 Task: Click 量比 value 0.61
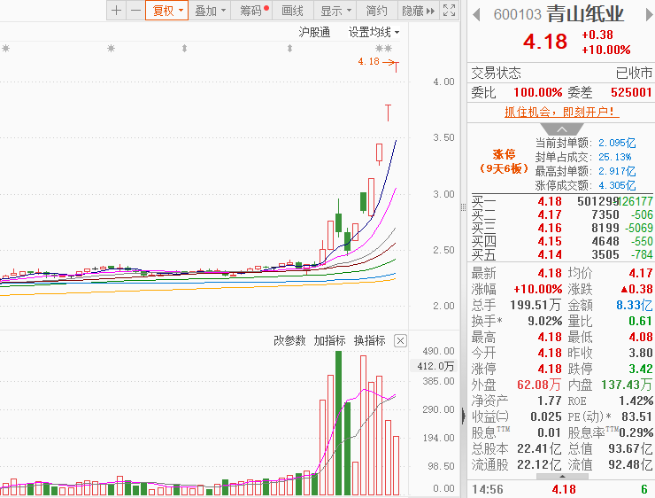(640, 321)
